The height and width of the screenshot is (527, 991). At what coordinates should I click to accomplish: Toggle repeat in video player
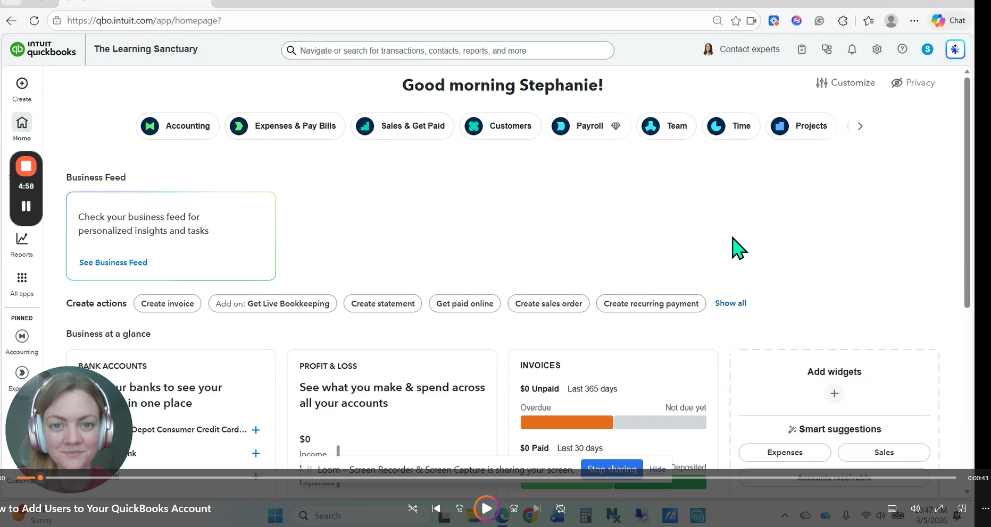(561, 508)
